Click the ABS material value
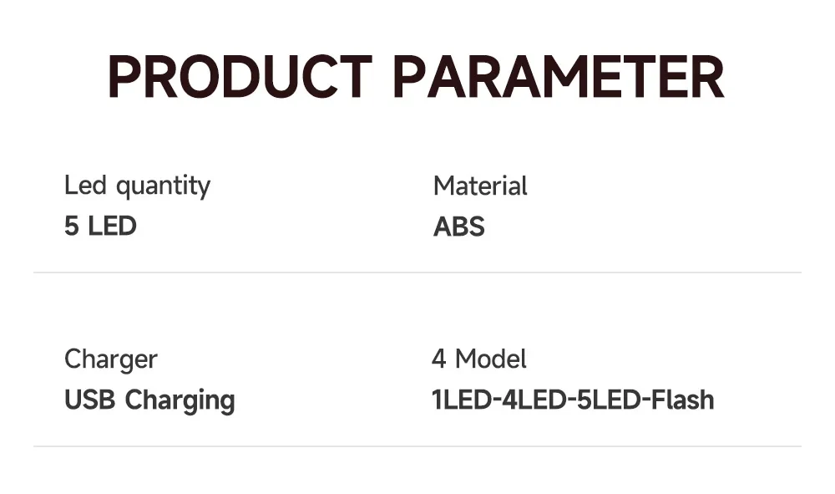 tap(459, 227)
